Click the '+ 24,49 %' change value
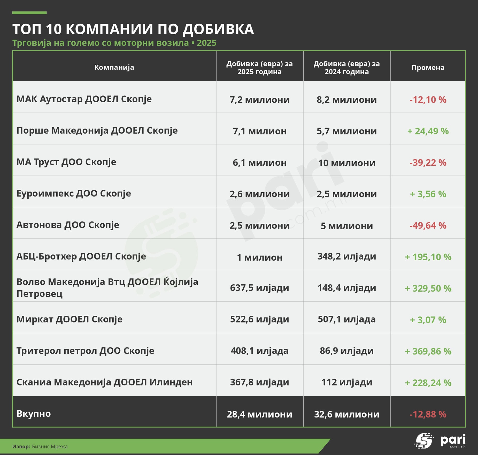Image resolution: width=478 pixels, height=455 pixels. pos(428,131)
